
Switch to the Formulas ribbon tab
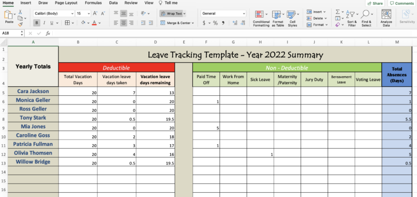[x=93, y=3]
